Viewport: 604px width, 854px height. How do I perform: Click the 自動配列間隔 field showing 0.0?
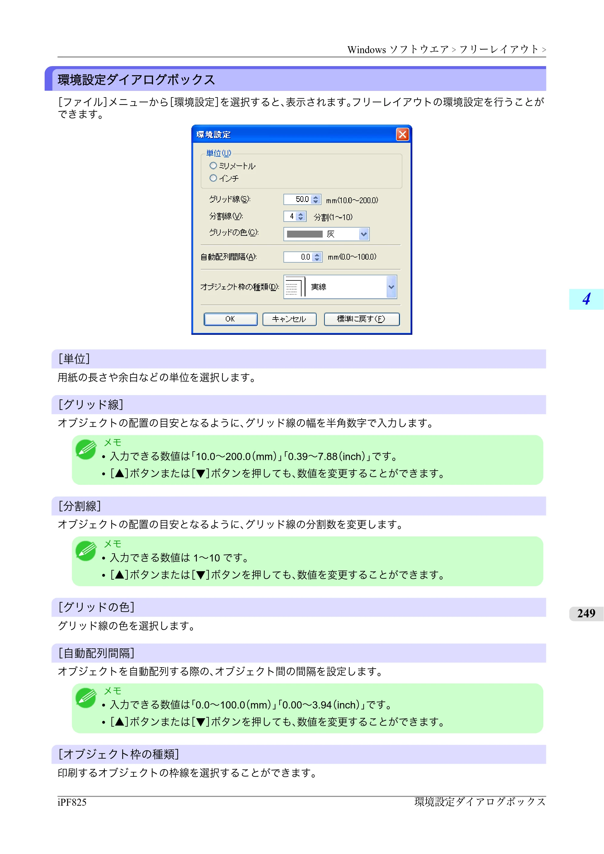(298, 257)
